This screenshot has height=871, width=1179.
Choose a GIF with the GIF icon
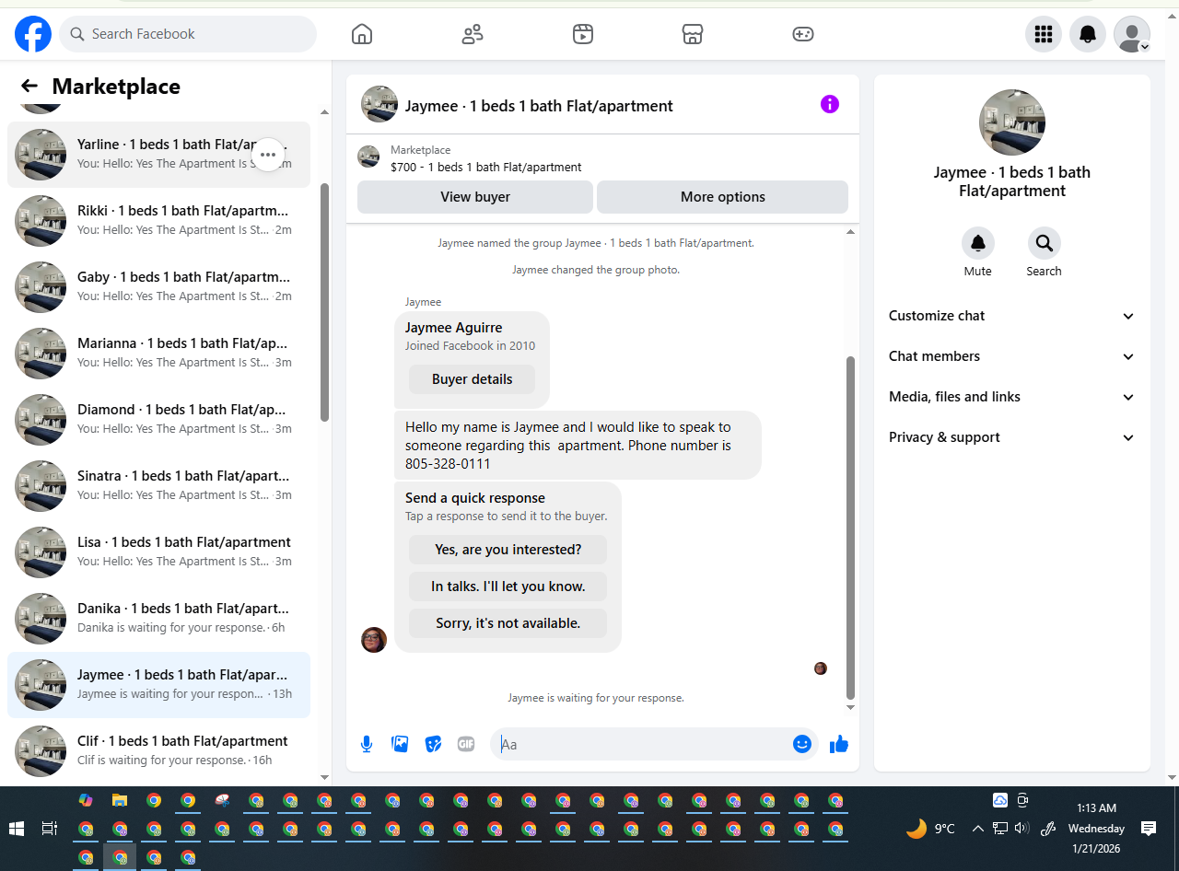[466, 744]
